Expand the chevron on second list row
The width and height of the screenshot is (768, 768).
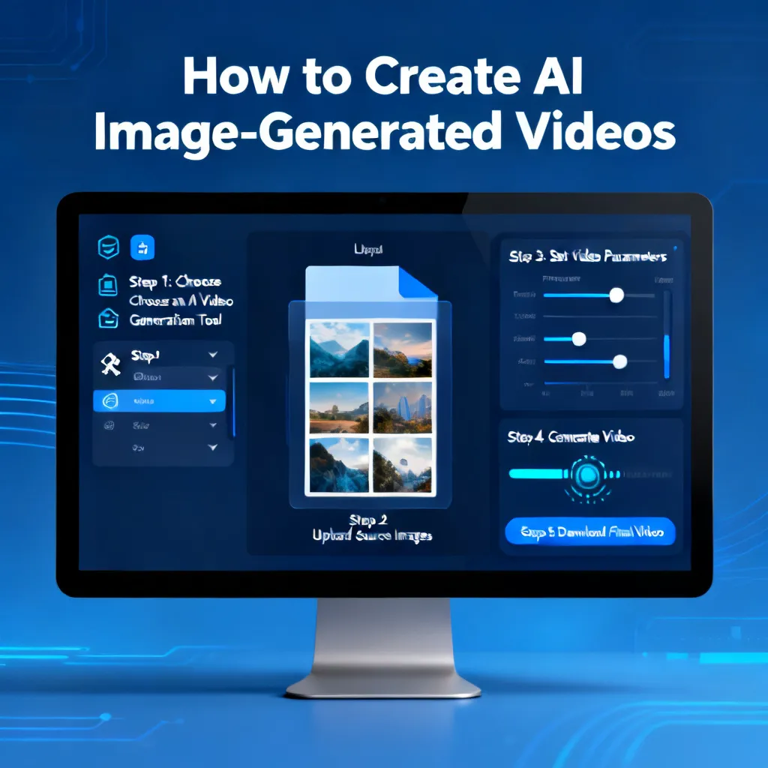coord(213,378)
